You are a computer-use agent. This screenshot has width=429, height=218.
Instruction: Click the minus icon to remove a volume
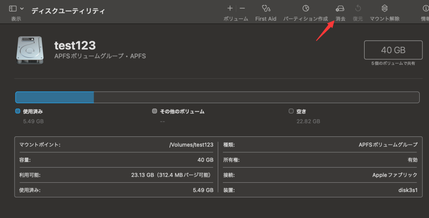click(242, 8)
